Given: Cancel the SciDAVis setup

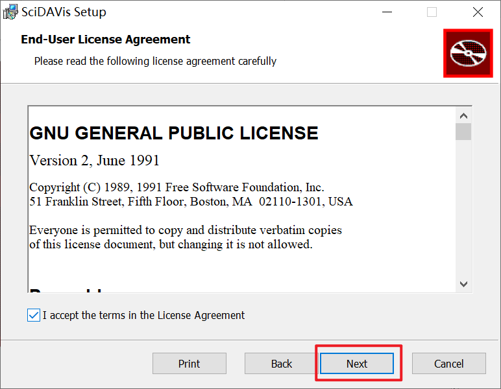Looking at the screenshot, I should coord(448,364).
